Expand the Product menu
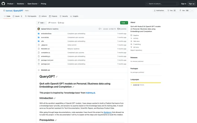The image size is (197, 123). 11,4
